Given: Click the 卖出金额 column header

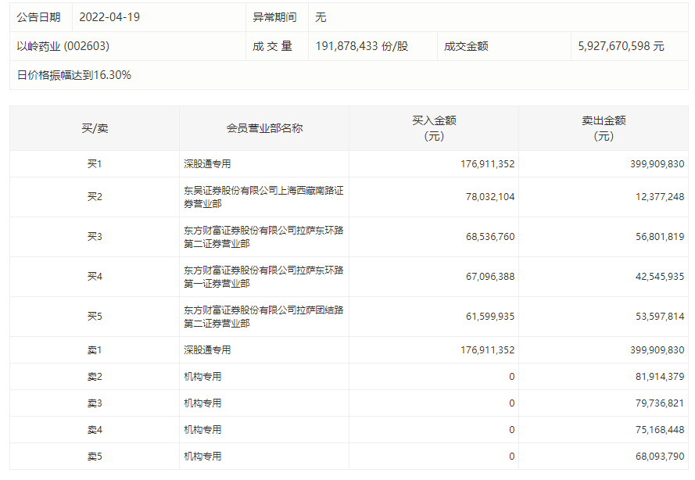Looking at the screenshot, I should point(604,128).
